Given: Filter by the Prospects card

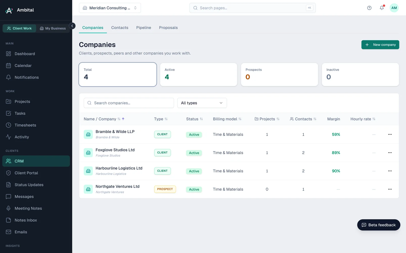Looking at the screenshot, I should click(x=279, y=75).
